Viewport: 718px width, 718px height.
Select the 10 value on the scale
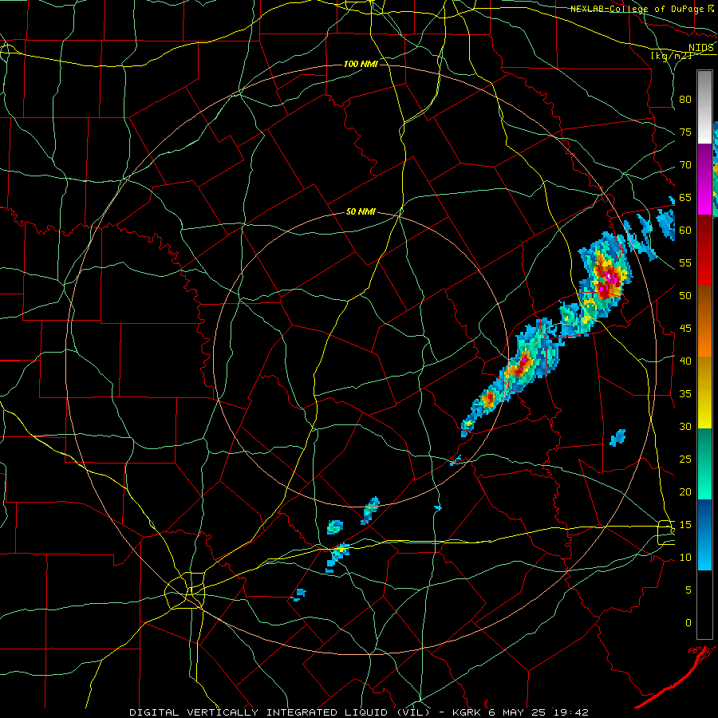[685, 558]
